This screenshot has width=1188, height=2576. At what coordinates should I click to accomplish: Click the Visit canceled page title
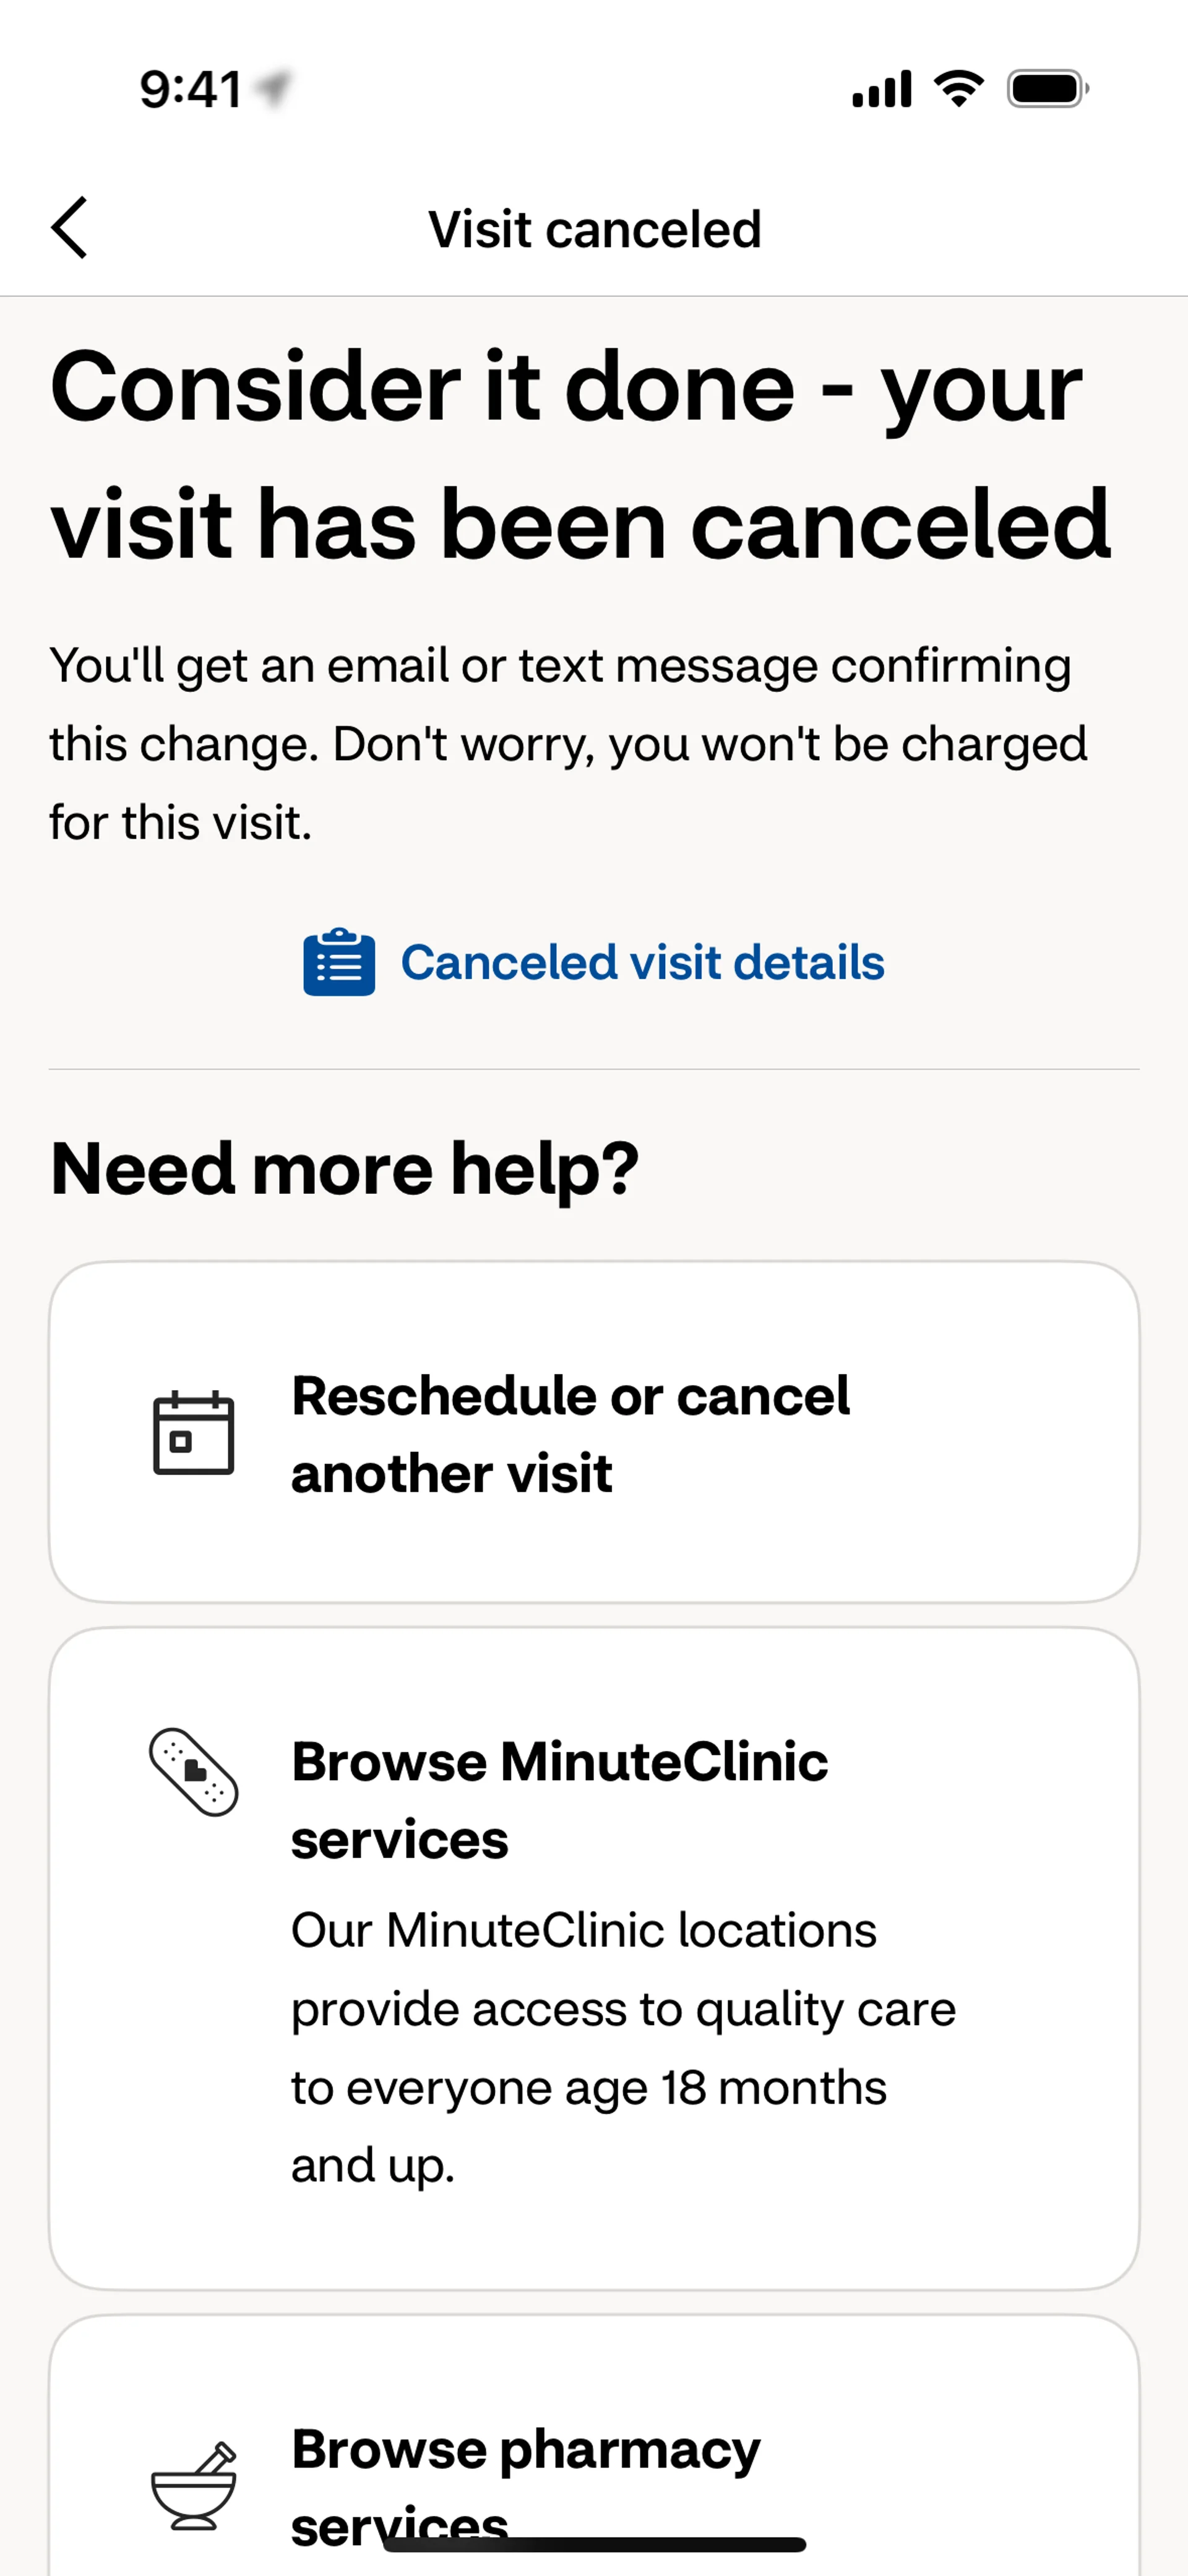[x=594, y=229]
